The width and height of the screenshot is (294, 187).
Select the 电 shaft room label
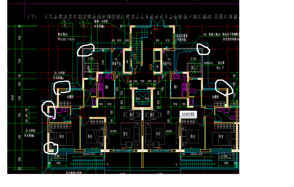(127, 62)
